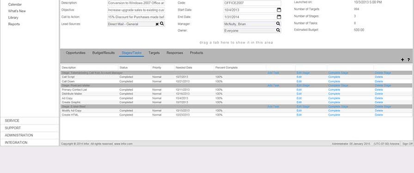Select the Create HTML task description
This screenshot has width=414, height=173.
click(70, 115)
